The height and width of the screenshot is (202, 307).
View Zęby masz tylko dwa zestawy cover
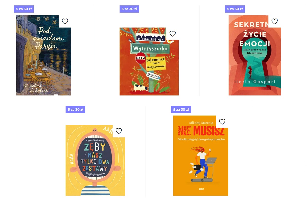coord(95,160)
